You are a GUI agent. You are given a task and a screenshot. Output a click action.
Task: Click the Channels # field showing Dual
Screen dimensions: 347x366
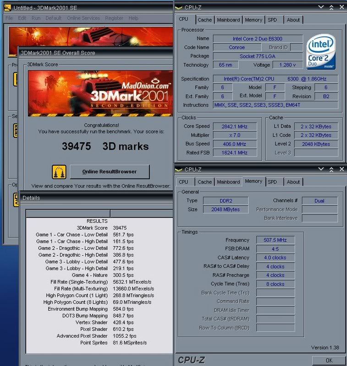[x=319, y=201]
